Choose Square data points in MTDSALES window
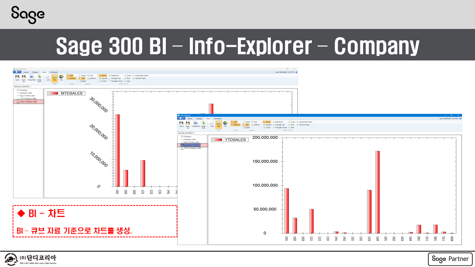Screen dimensions: 475x267 103,78
